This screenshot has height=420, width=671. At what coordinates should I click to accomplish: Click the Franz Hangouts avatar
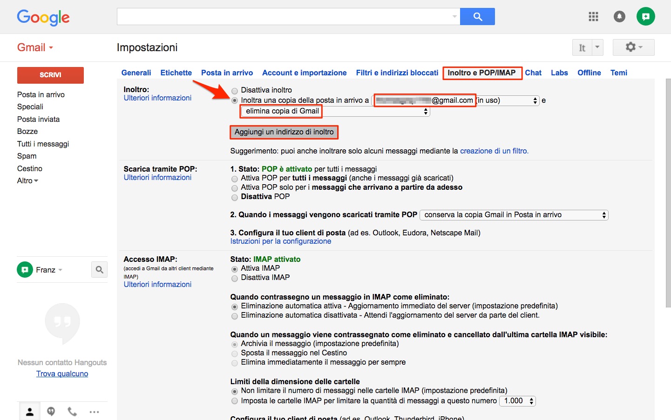25,269
